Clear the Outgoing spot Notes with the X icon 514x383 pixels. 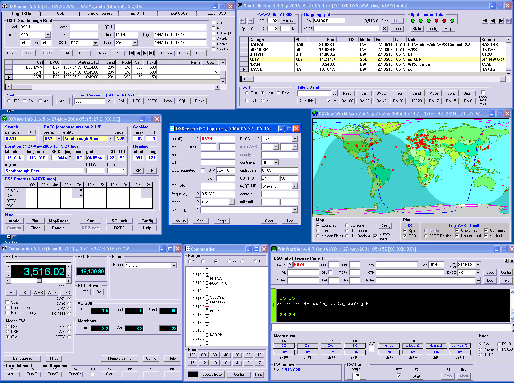pos(384,29)
